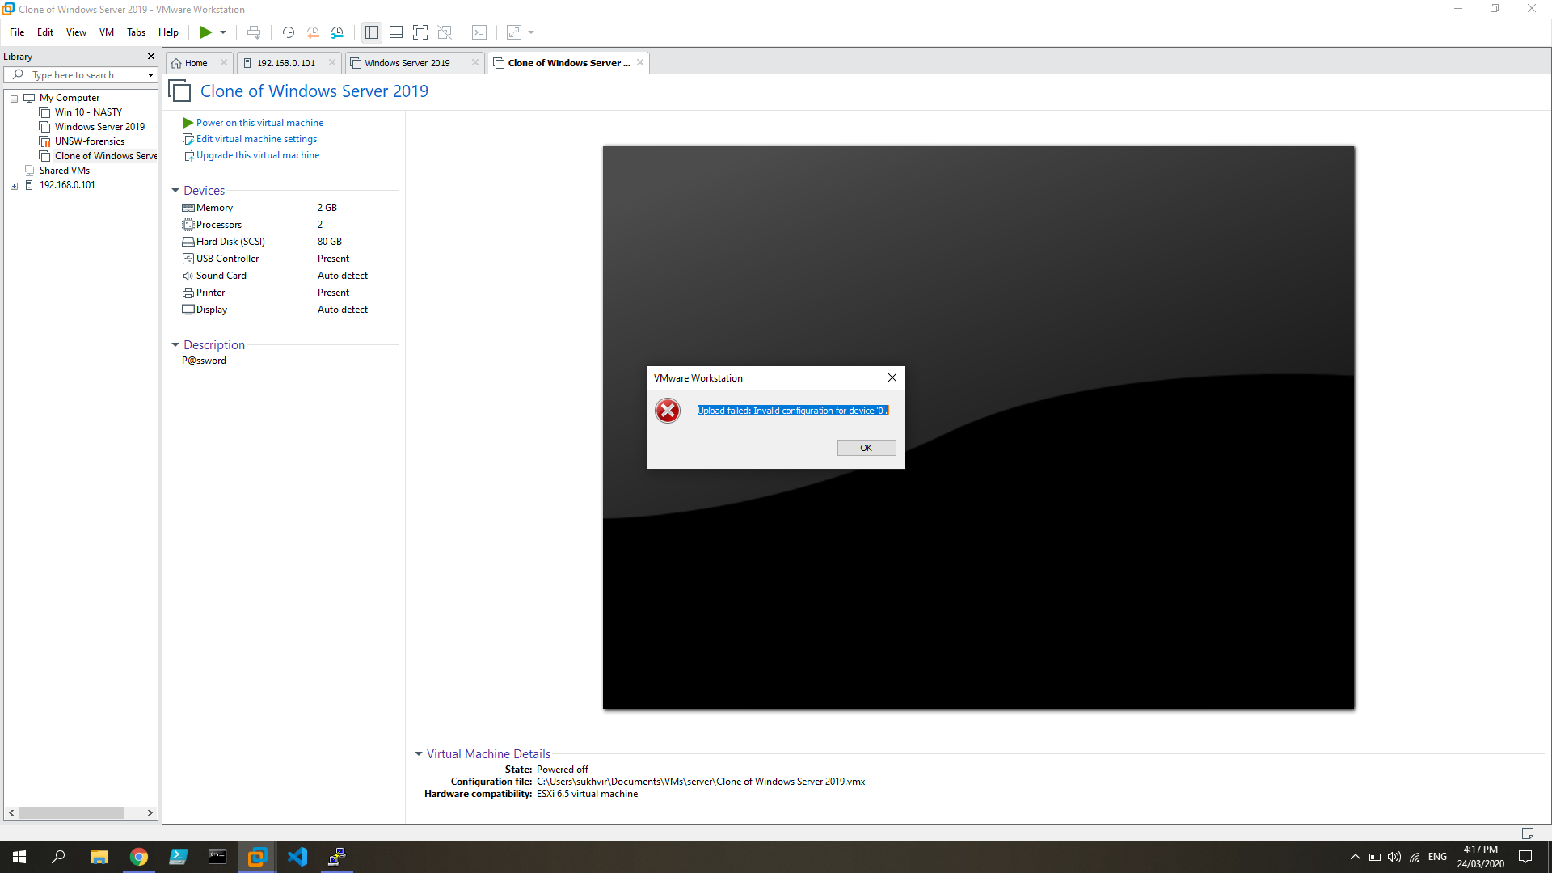The width and height of the screenshot is (1552, 873).
Task: Expand the 192.168.0.101 tree node
Action: coord(14,186)
